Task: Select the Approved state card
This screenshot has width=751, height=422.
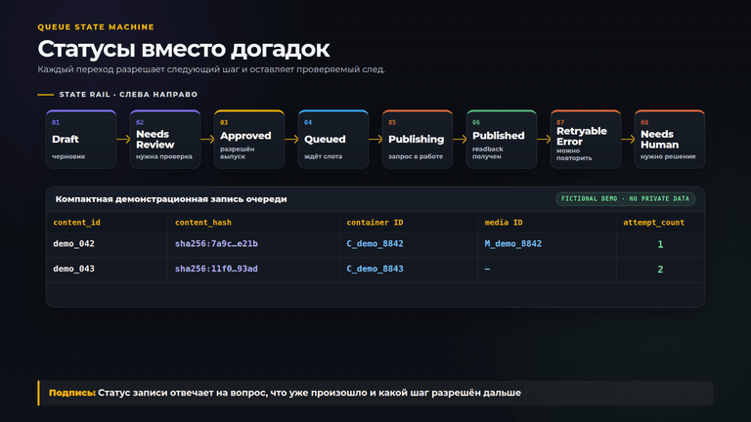Action: pos(249,140)
